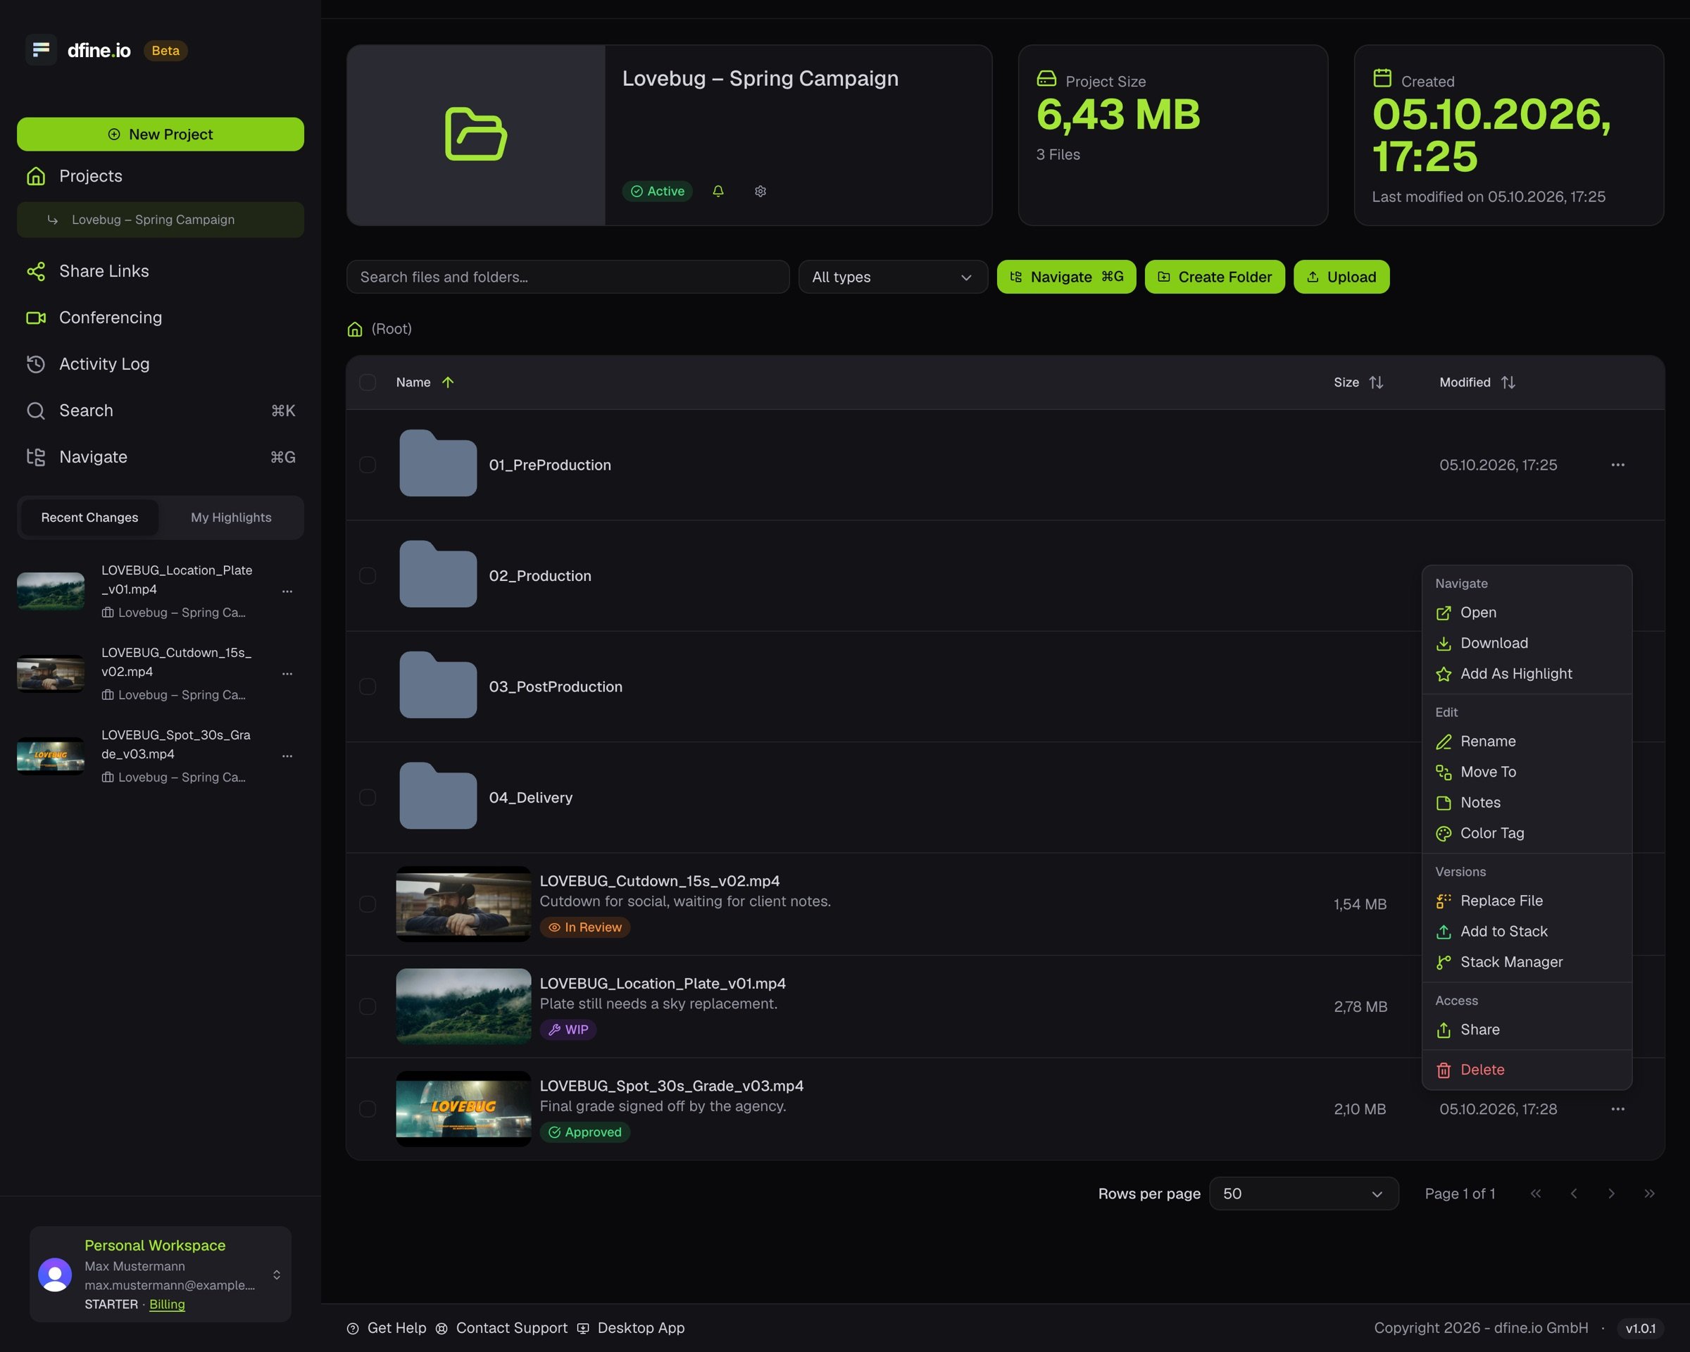The image size is (1690, 1352).
Task: Select the LOVEBUG_Spot_30s_Grade_v03.mp4 checkbox
Action: pos(368,1109)
